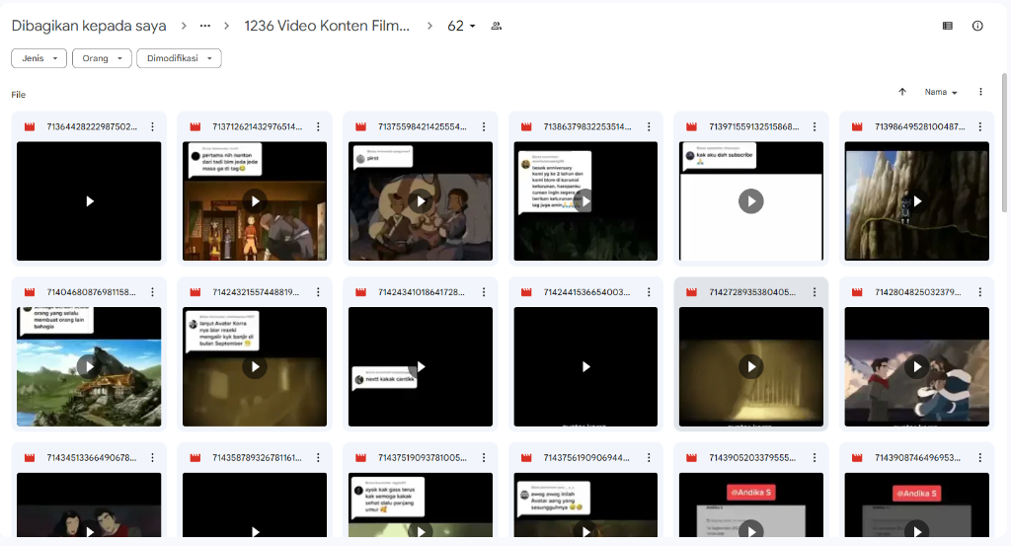The image size is (1011, 546).
Task: Play video thumbnail with 'kak aku dah subscribe'
Action: click(750, 201)
